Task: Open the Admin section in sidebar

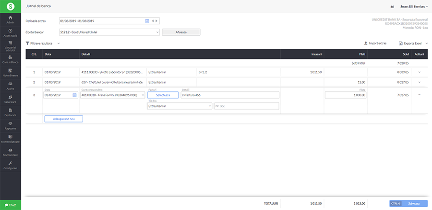Action: (11, 20)
